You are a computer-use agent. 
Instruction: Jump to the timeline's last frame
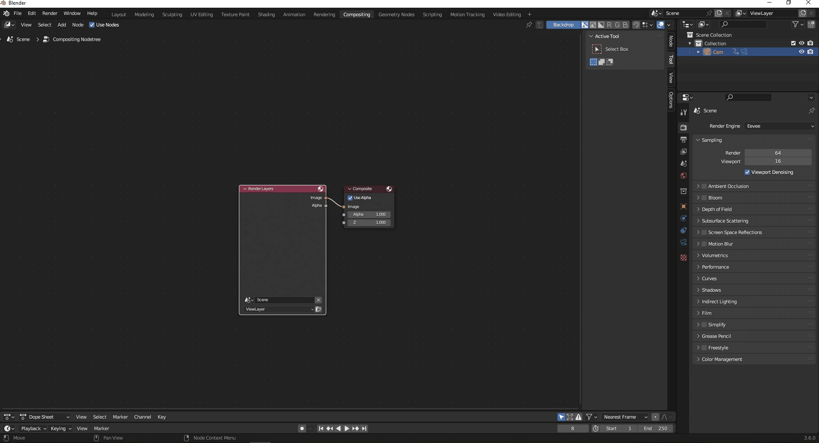tap(364, 428)
